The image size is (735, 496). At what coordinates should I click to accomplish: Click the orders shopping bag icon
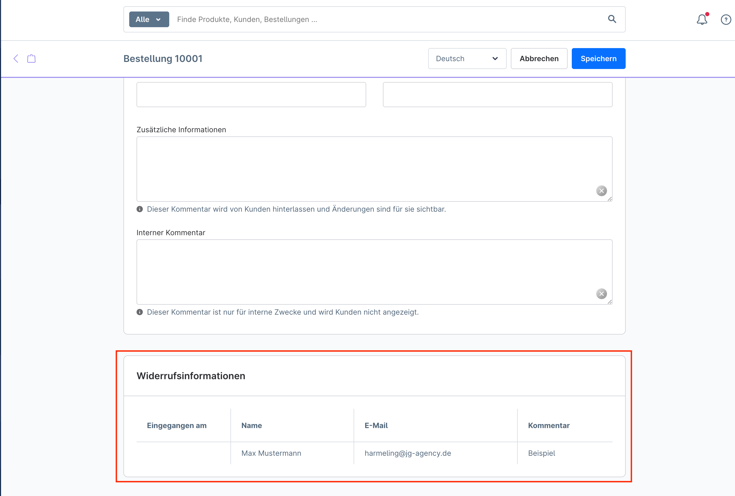(31, 59)
